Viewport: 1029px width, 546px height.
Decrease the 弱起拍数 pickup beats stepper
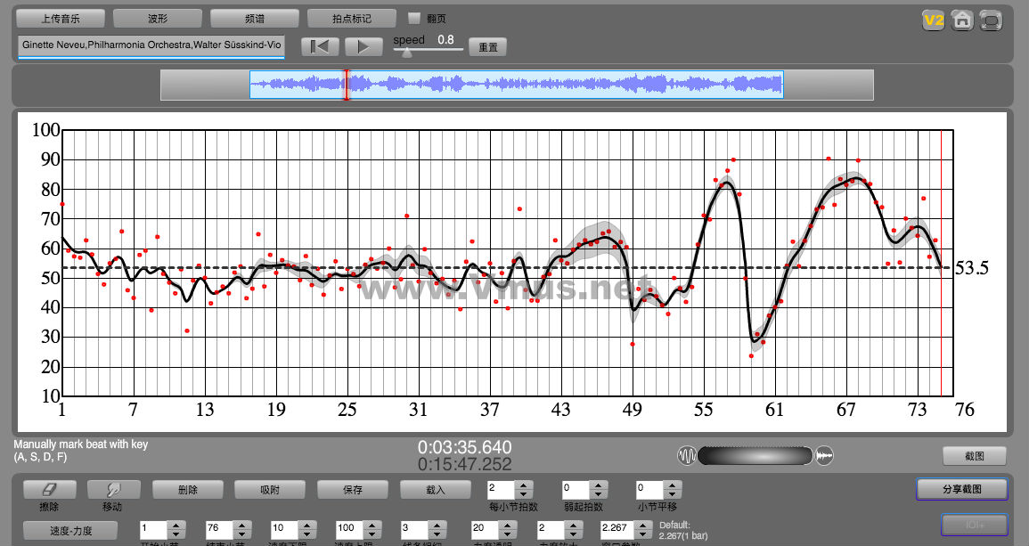coord(598,494)
